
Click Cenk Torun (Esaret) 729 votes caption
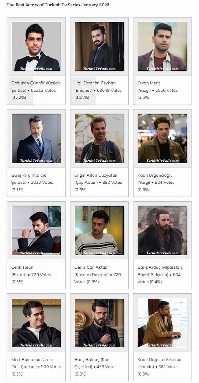[31, 275]
